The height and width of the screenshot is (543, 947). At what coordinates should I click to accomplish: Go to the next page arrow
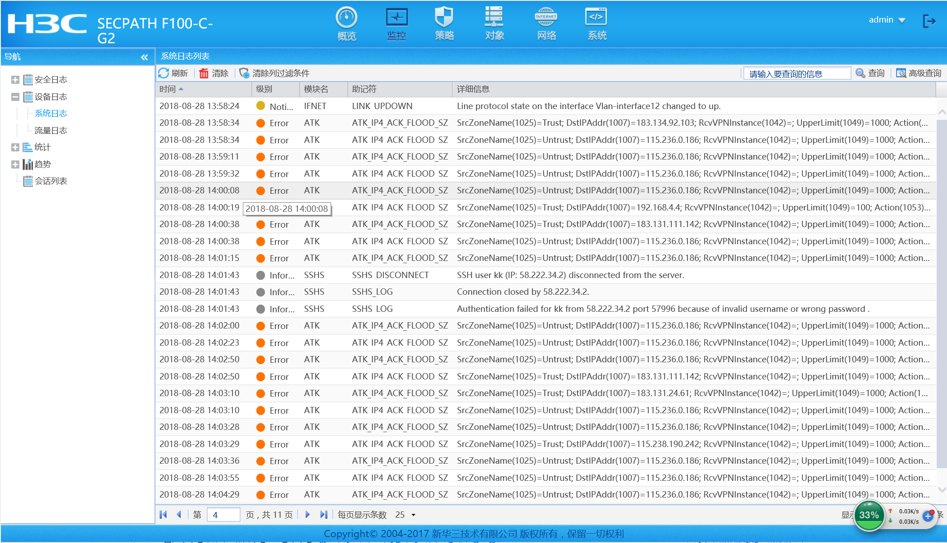pyautogui.click(x=308, y=515)
